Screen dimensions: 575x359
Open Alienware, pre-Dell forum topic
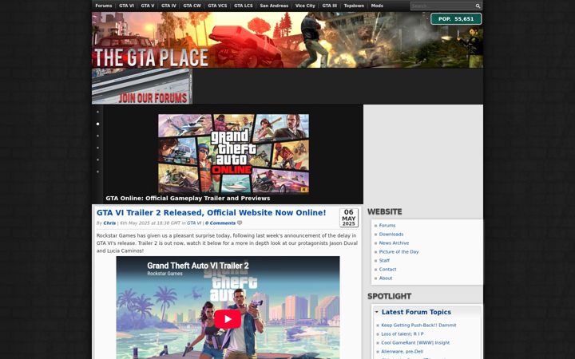click(402, 351)
